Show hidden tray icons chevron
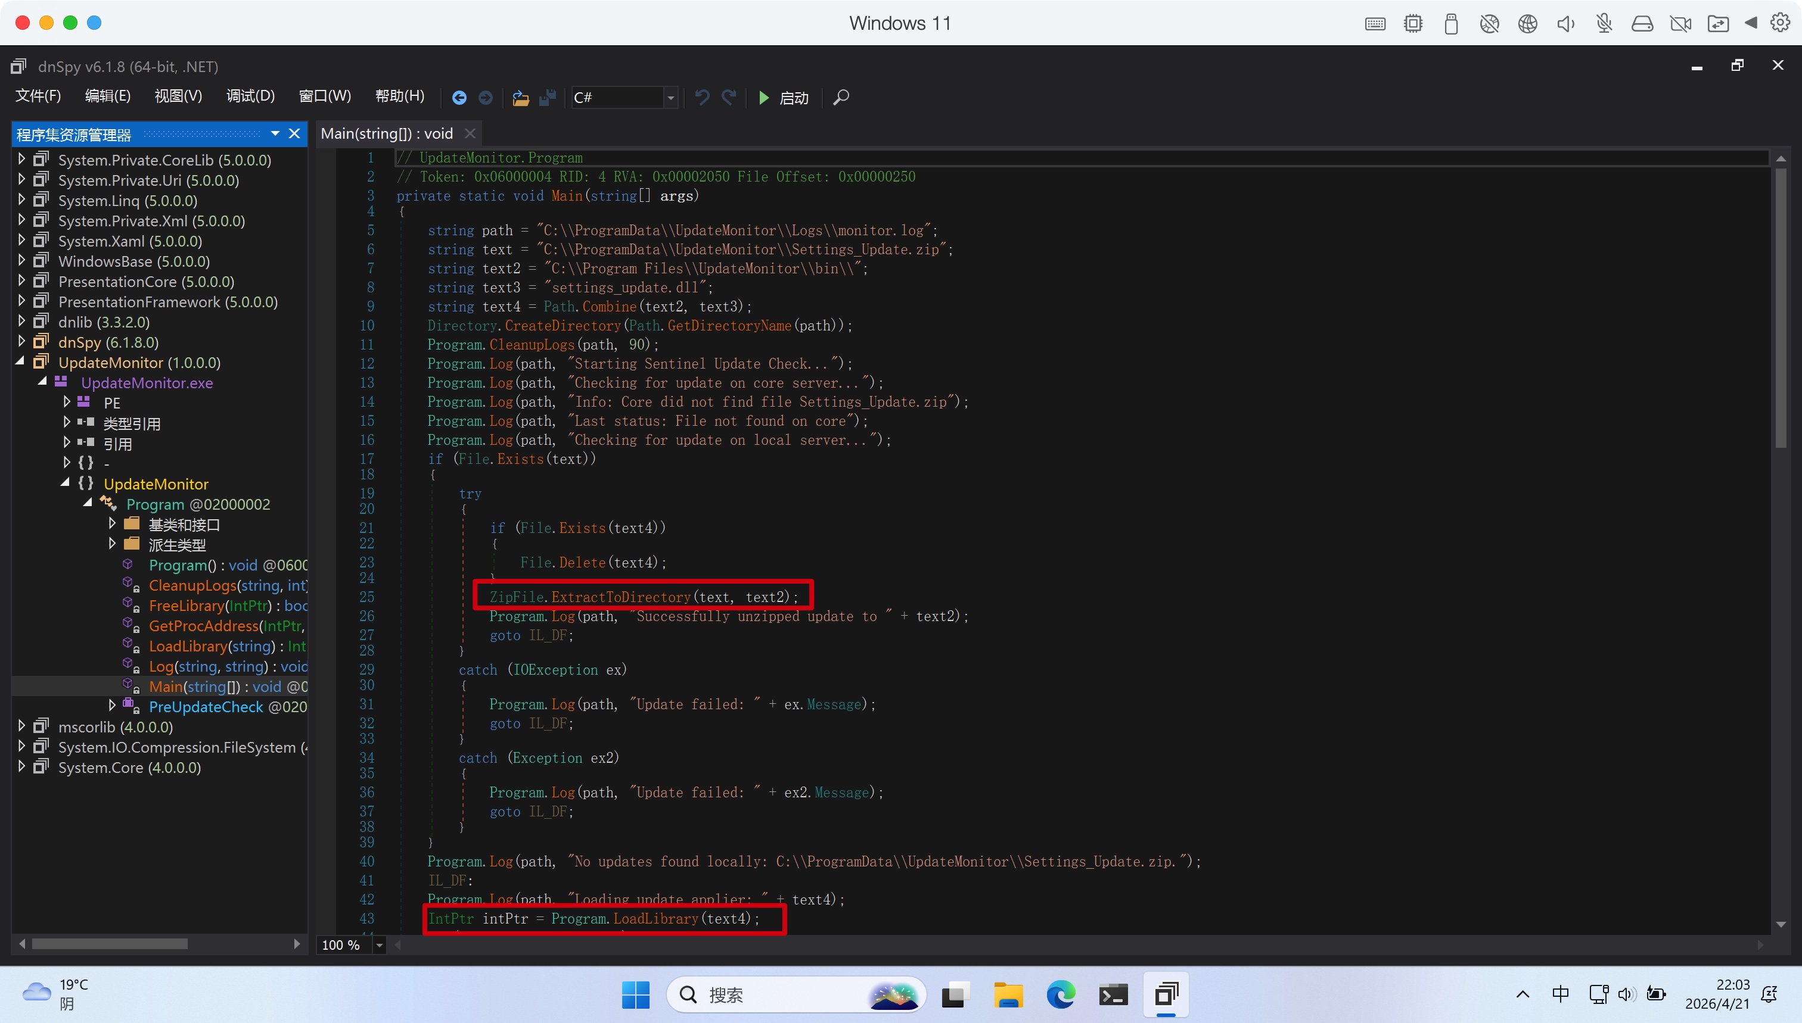Image resolution: width=1802 pixels, height=1023 pixels. [1522, 994]
